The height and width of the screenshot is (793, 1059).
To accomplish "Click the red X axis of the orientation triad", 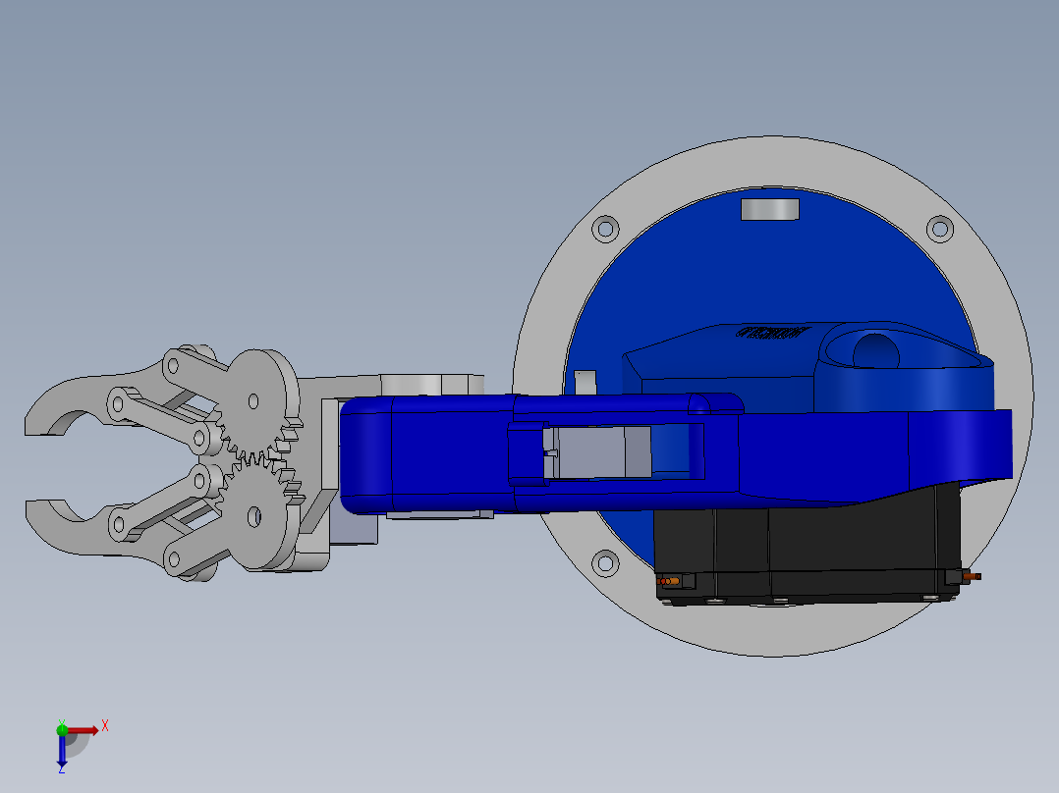I will (x=84, y=731).
